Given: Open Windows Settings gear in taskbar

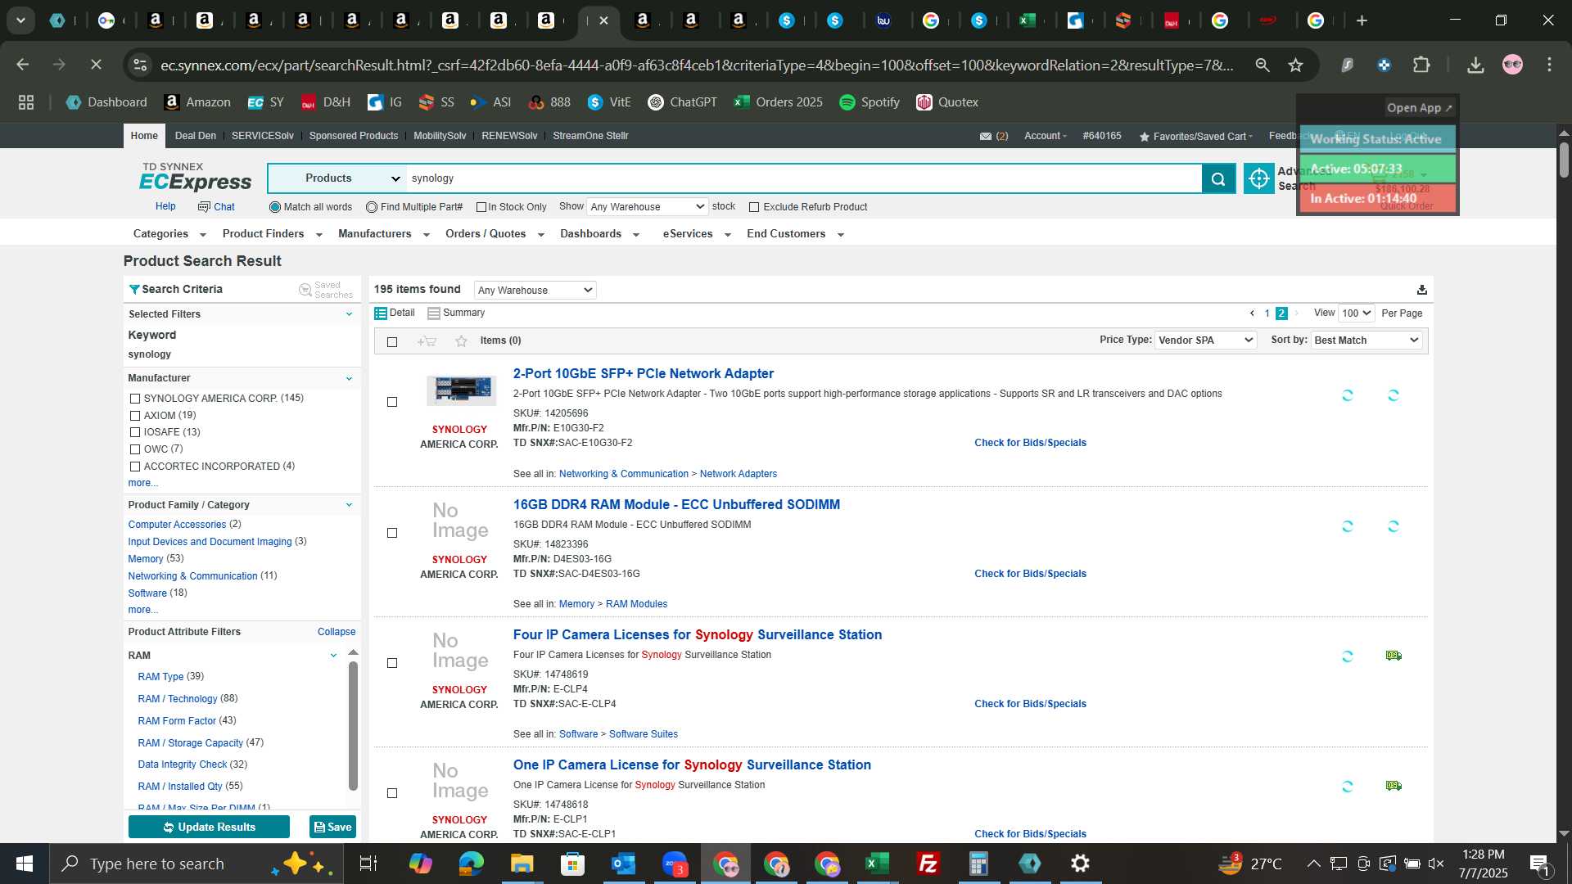Looking at the screenshot, I should coord(1080,864).
